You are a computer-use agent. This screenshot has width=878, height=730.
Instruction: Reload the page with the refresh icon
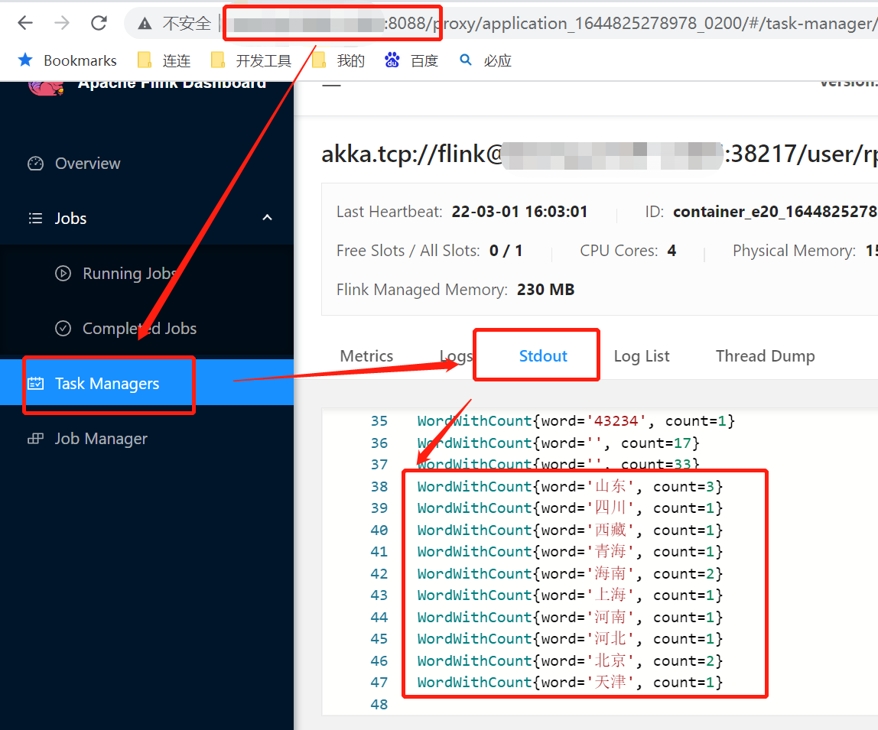pos(99,23)
